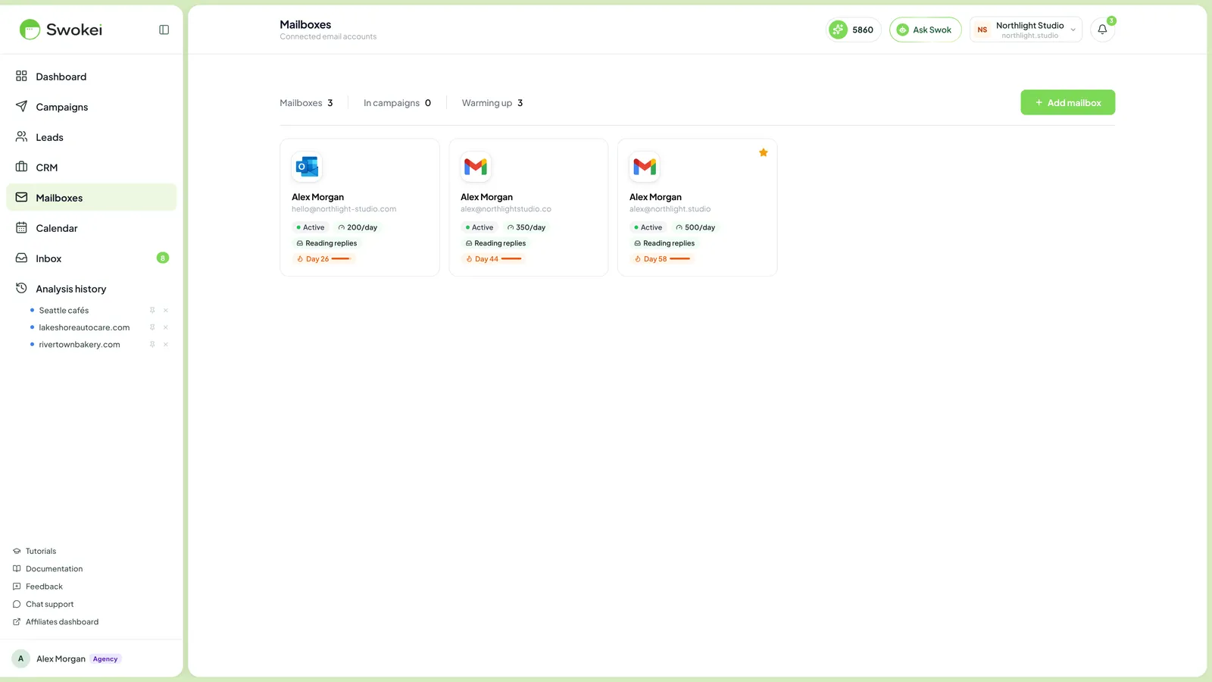This screenshot has width=1212, height=682.
Task: Navigate to CRM
Action: pyautogui.click(x=91, y=167)
